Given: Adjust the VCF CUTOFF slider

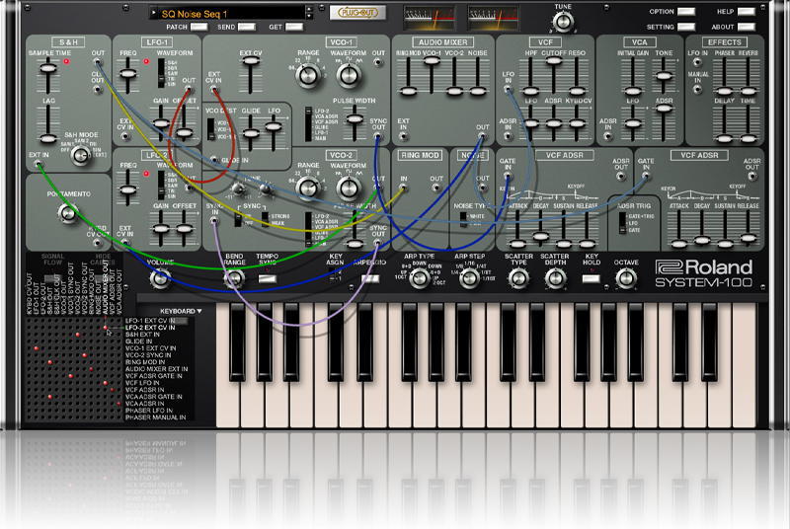Looking at the screenshot, I should [x=553, y=61].
